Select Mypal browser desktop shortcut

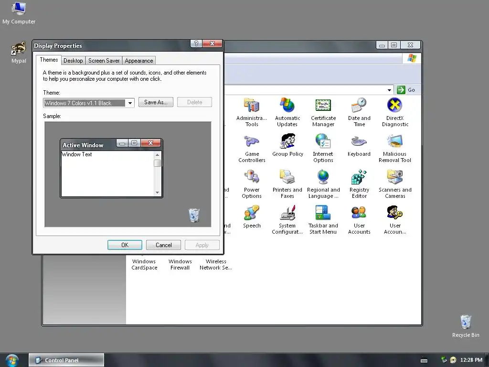(19, 53)
